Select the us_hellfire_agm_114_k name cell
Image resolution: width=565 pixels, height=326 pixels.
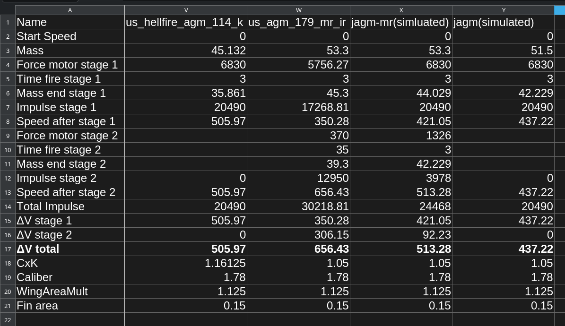click(185, 22)
